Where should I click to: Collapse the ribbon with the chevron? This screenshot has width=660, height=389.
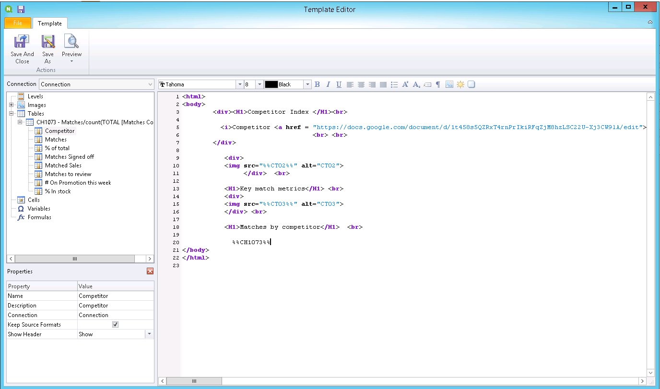[650, 22]
